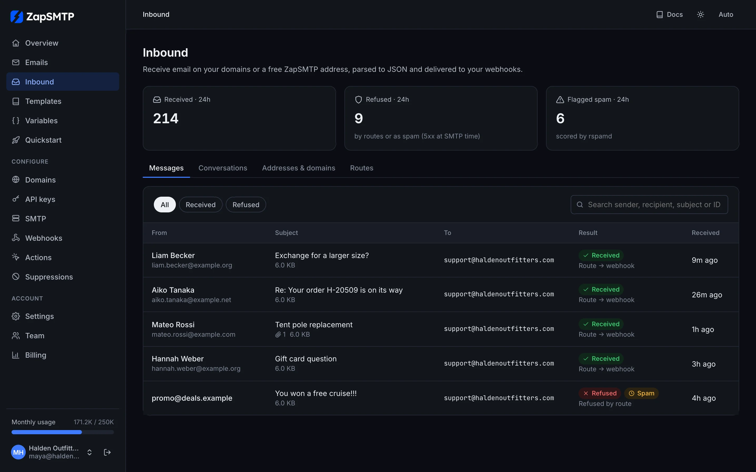Open the Tent pole replacement message
Viewport: 756px width, 472px height.
pyautogui.click(x=441, y=329)
